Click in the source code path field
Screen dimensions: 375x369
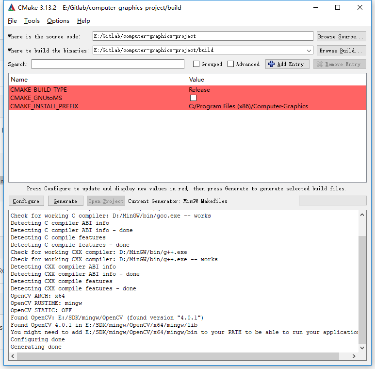tap(203, 36)
